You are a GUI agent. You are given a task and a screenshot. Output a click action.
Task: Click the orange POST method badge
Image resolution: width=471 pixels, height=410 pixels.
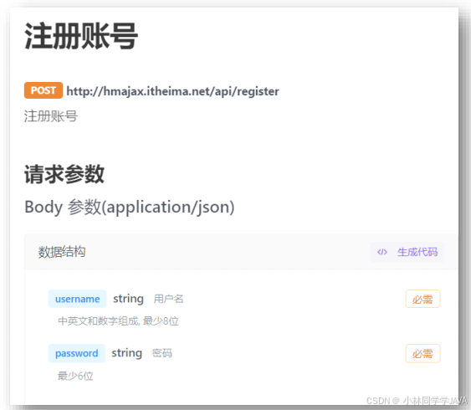tap(44, 90)
